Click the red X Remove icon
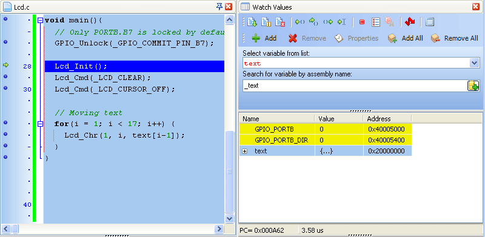This screenshot has width=485, height=237. 293,38
